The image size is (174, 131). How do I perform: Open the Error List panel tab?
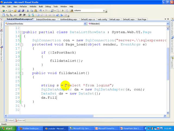coord(20,120)
